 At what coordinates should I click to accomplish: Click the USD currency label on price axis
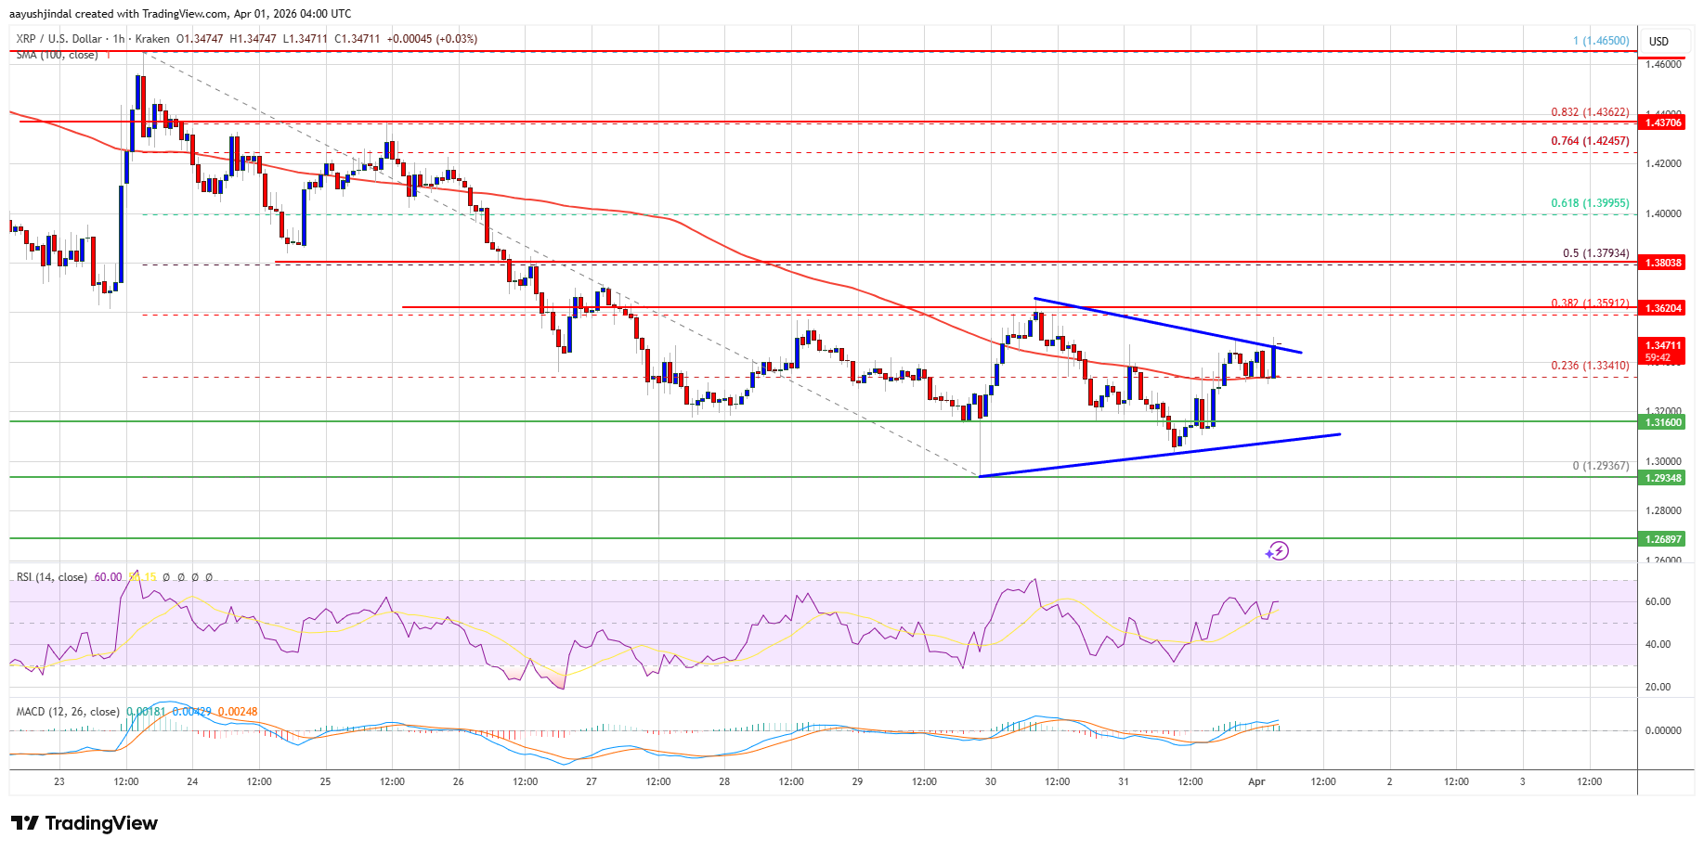[1658, 41]
